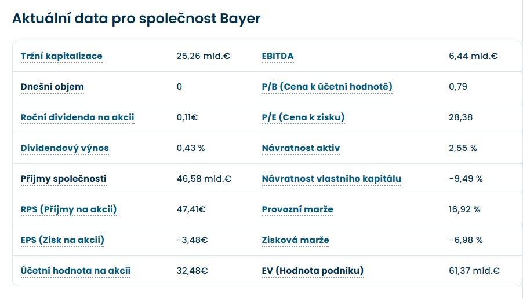Click the heading Aktuální data pro společnost Bayer
The image size is (523, 298).
[x=136, y=19]
